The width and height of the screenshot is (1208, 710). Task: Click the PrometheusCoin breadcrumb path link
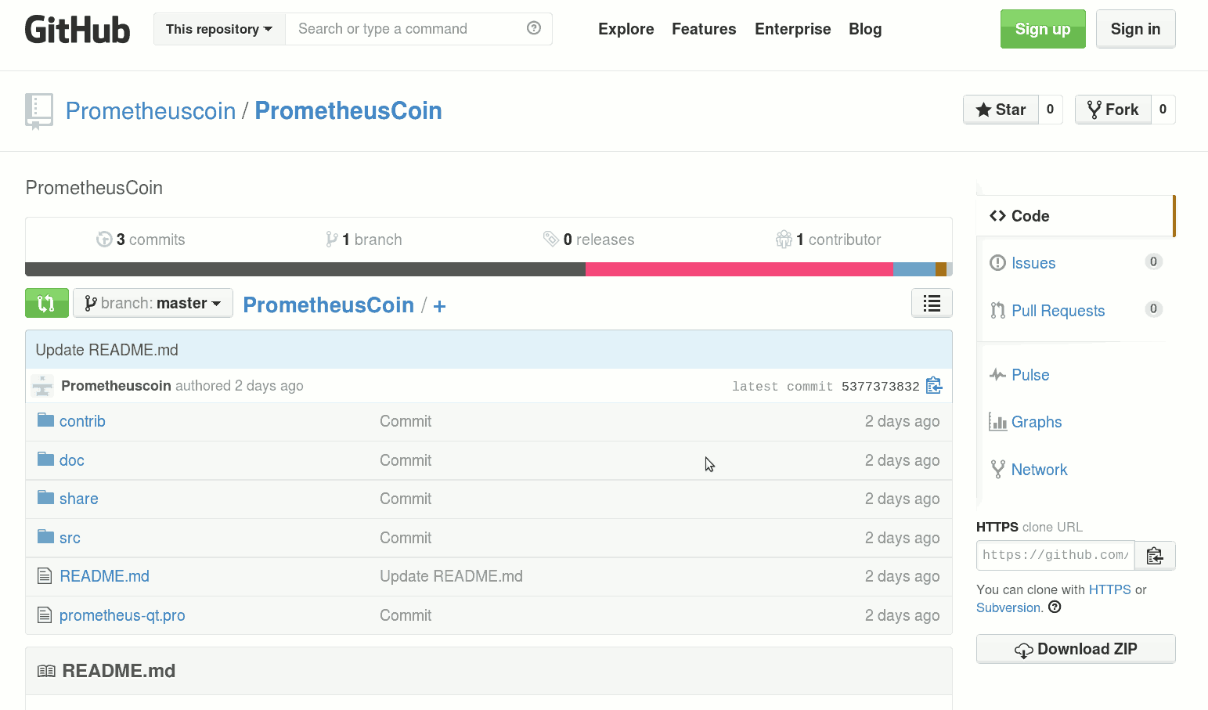pyautogui.click(x=328, y=305)
